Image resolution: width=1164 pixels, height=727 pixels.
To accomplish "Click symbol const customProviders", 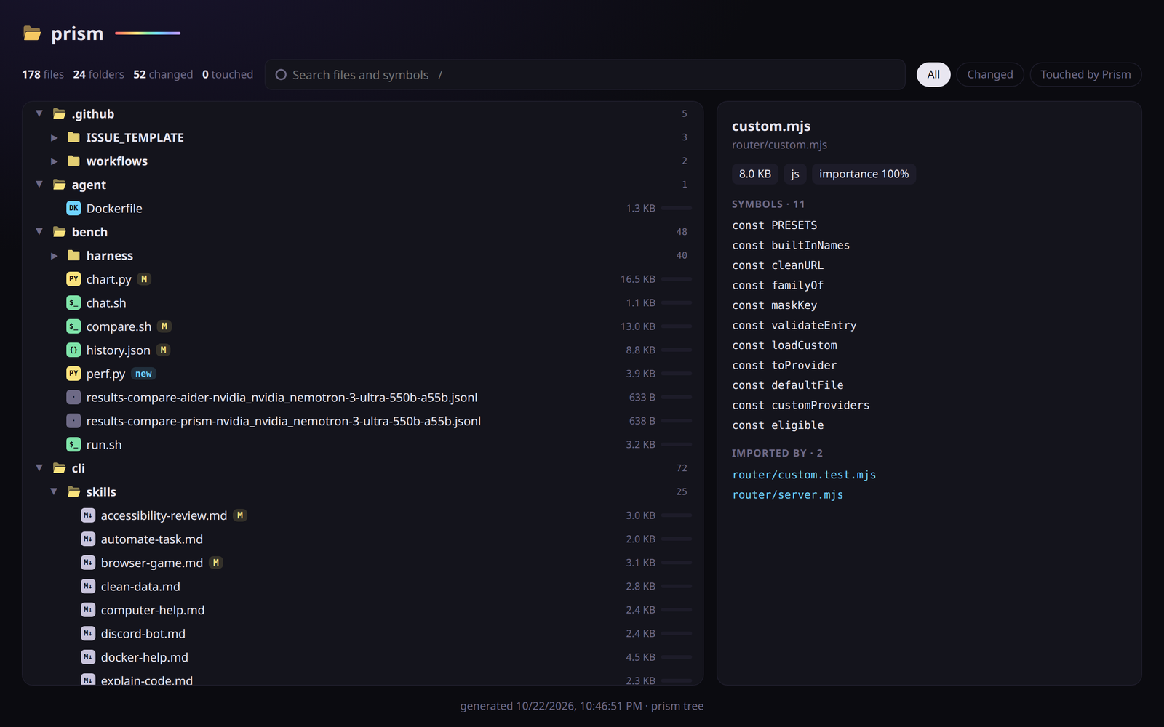I will (x=801, y=405).
